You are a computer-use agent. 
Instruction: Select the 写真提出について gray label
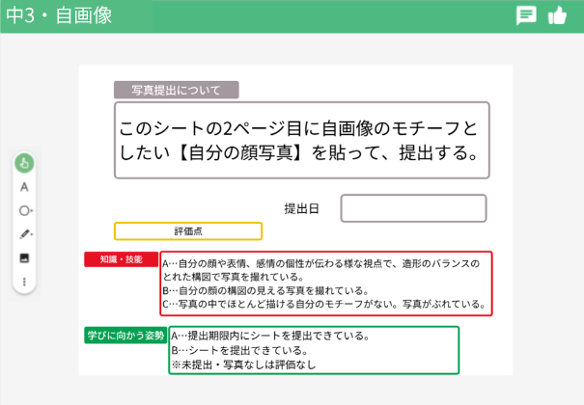point(177,91)
